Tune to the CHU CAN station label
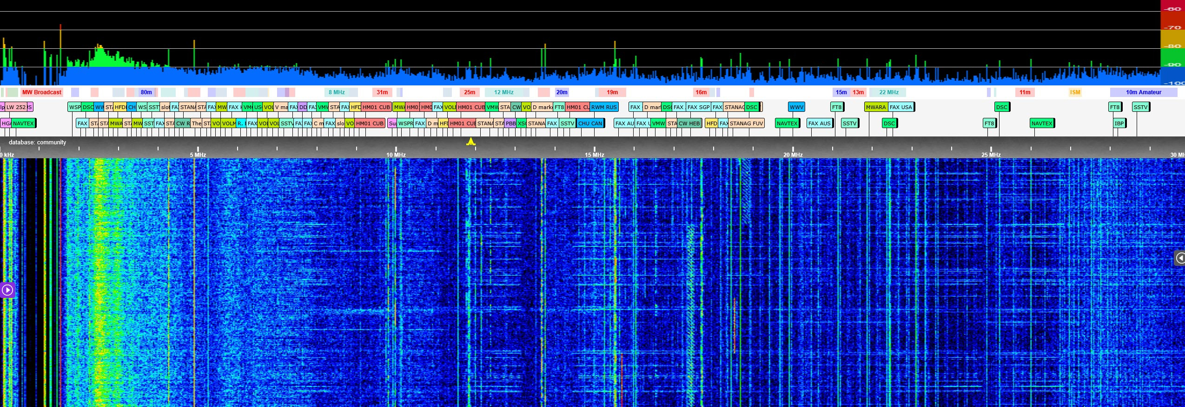The width and height of the screenshot is (1185, 407). 590,123
